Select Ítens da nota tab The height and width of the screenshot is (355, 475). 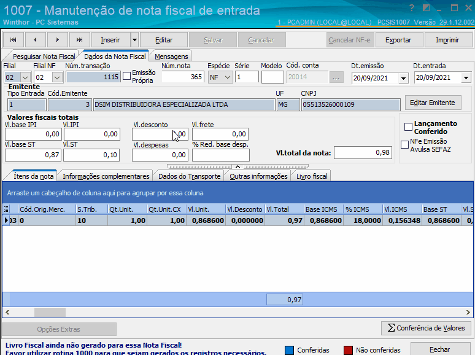33,176
